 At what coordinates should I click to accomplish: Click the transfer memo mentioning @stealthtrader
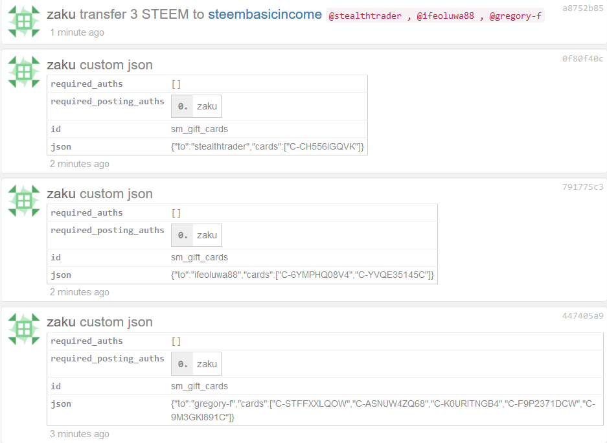435,16
